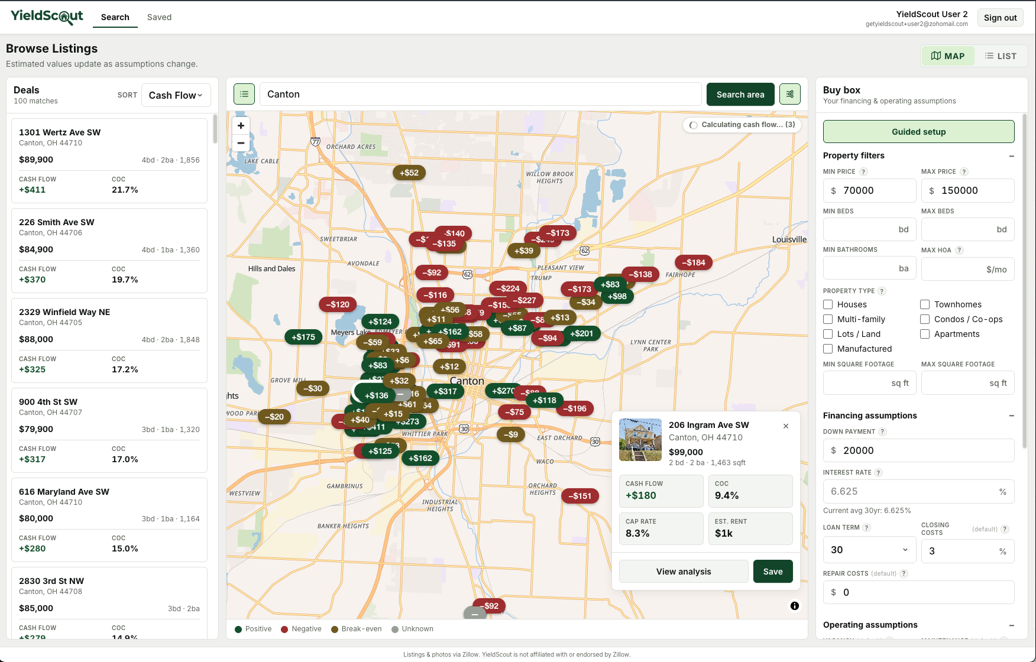Click View analysis for 206 Ingram

684,572
